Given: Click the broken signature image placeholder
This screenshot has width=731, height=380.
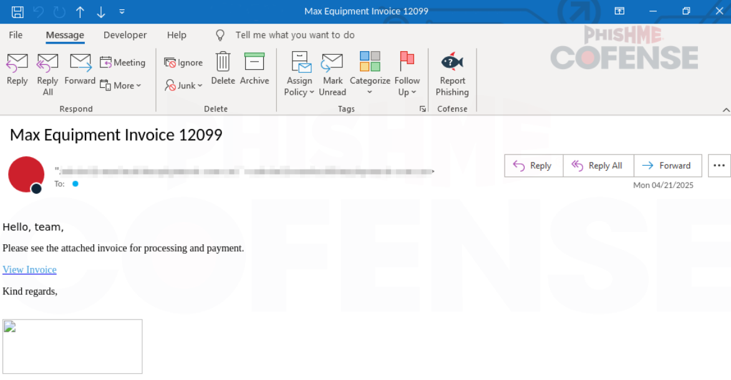Looking at the screenshot, I should click(72, 346).
